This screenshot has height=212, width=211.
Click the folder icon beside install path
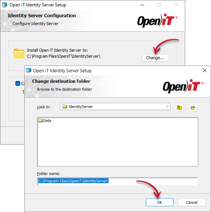tap(19, 54)
